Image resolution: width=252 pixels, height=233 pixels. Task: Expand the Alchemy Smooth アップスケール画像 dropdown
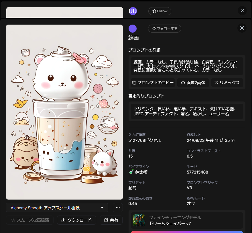tap(57, 208)
